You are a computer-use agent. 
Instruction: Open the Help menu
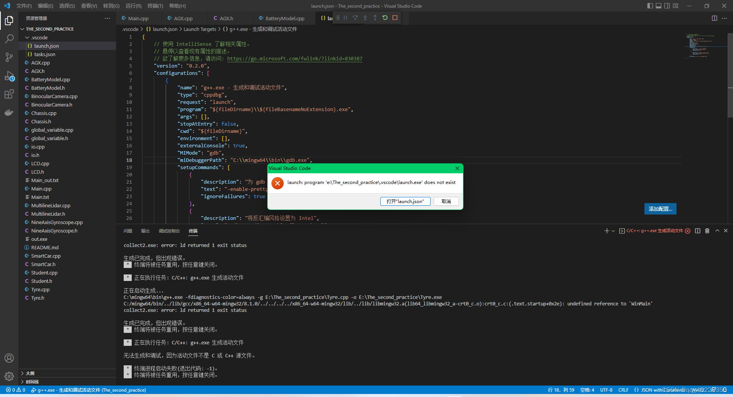coord(177,6)
